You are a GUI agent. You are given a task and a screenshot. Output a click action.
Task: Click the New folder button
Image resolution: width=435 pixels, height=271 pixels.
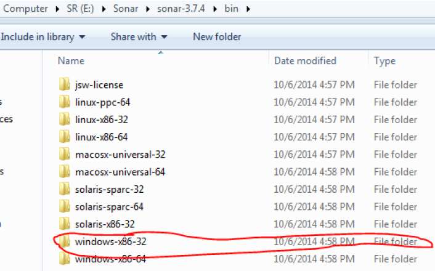point(217,36)
